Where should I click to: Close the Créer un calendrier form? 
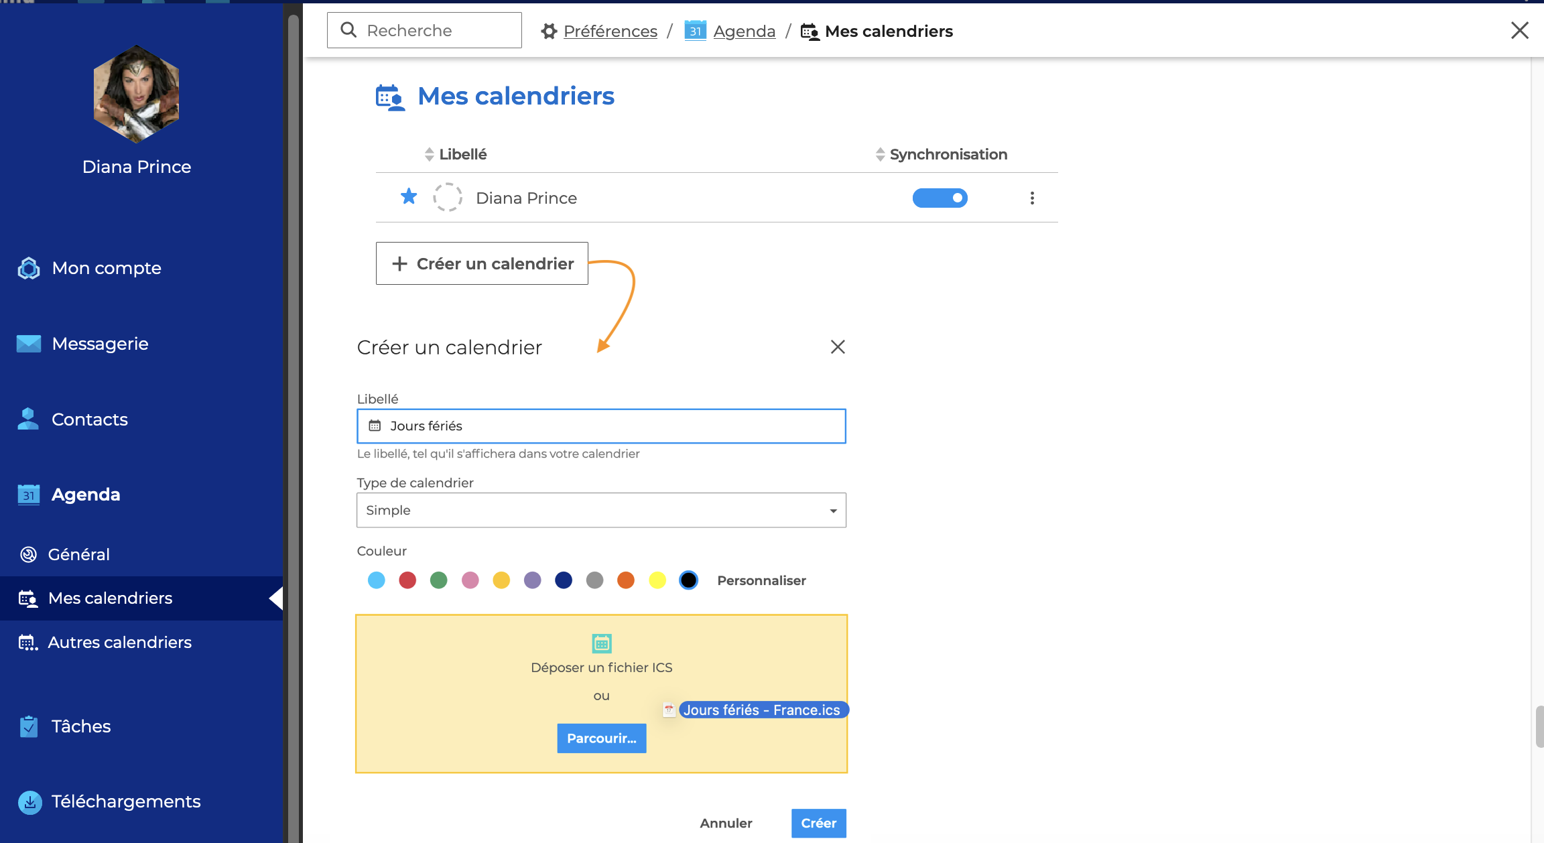(838, 347)
